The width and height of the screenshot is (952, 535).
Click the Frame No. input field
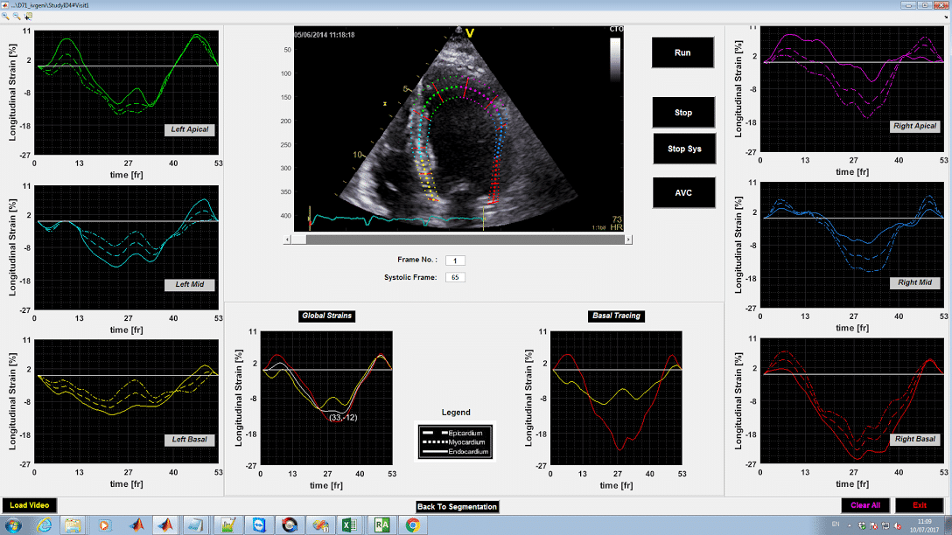coord(455,261)
